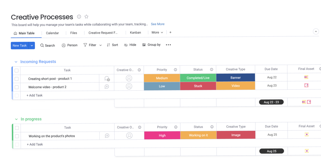Viewport: 321px width, 158px height.
Task: Check the Working on the product's photos row
Action: [17, 136]
